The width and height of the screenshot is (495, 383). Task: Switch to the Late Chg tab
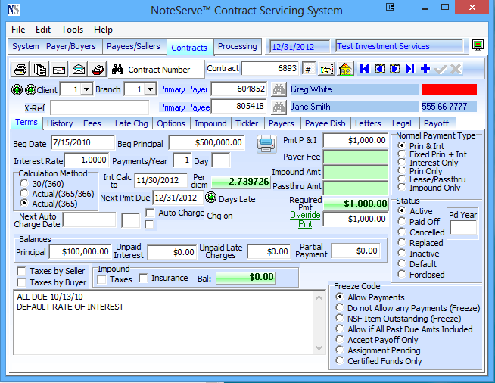[132, 123]
